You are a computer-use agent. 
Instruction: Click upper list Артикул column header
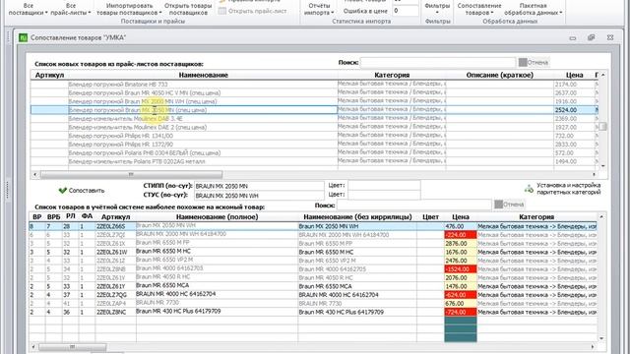pyautogui.click(x=49, y=75)
